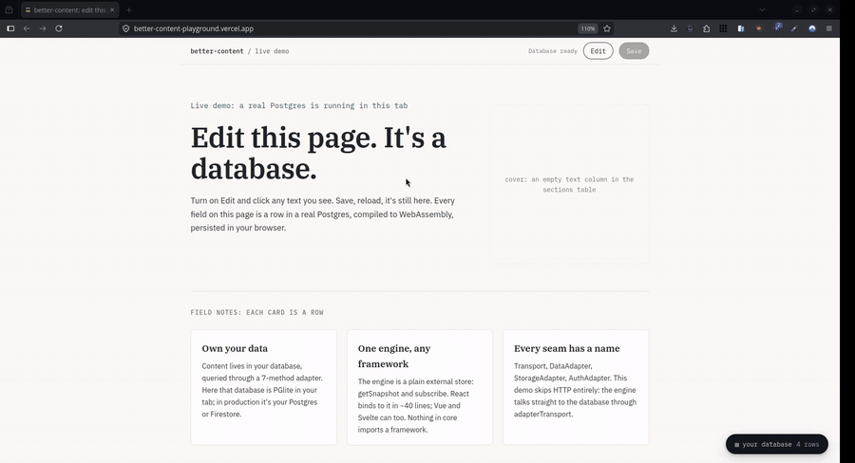The height and width of the screenshot is (463, 855).
Task: Reload the page with browser refresh icon
Action: 58,28
